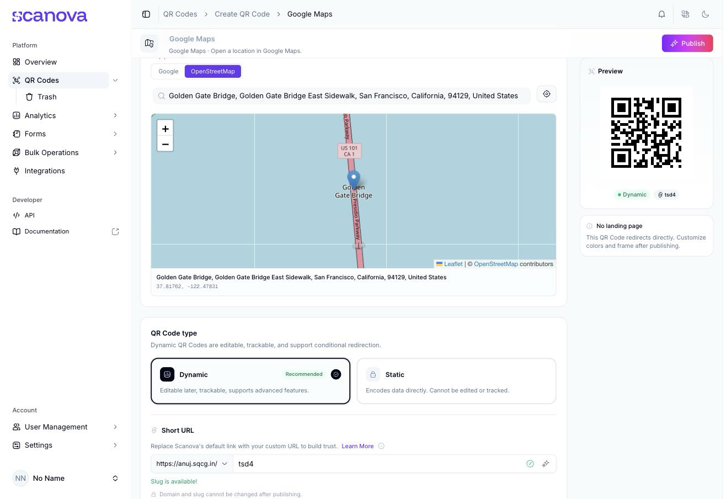Screen dimensions: 726x499
Task: Click the language translate icon in header
Action: coord(685,14)
